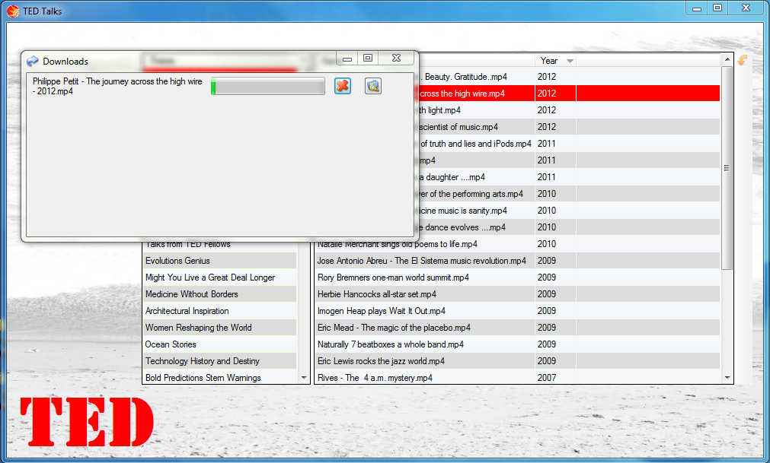The width and height of the screenshot is (770, 463).
Task: Select Eric Mead magic of the placebo
Action: point(518,327)
